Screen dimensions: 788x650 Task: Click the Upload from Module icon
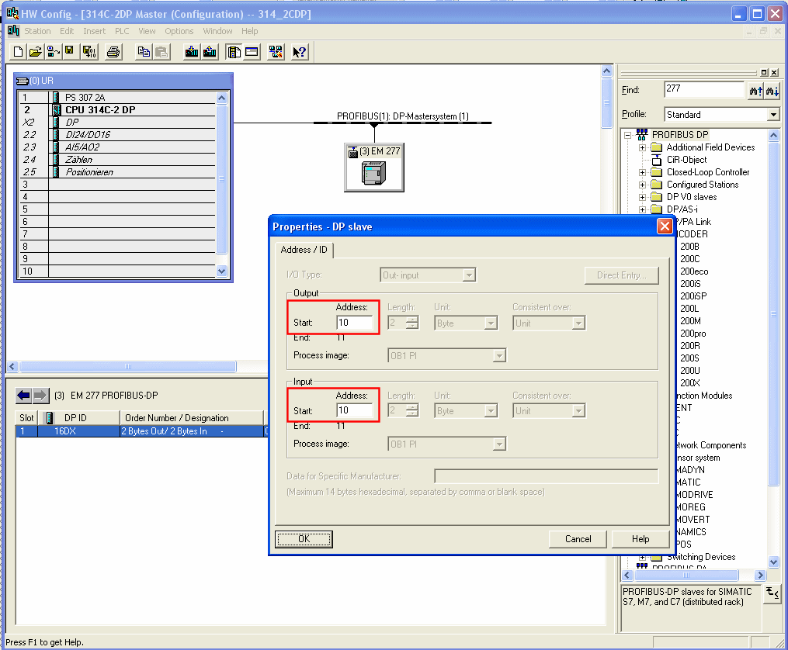tap(209, 52)
